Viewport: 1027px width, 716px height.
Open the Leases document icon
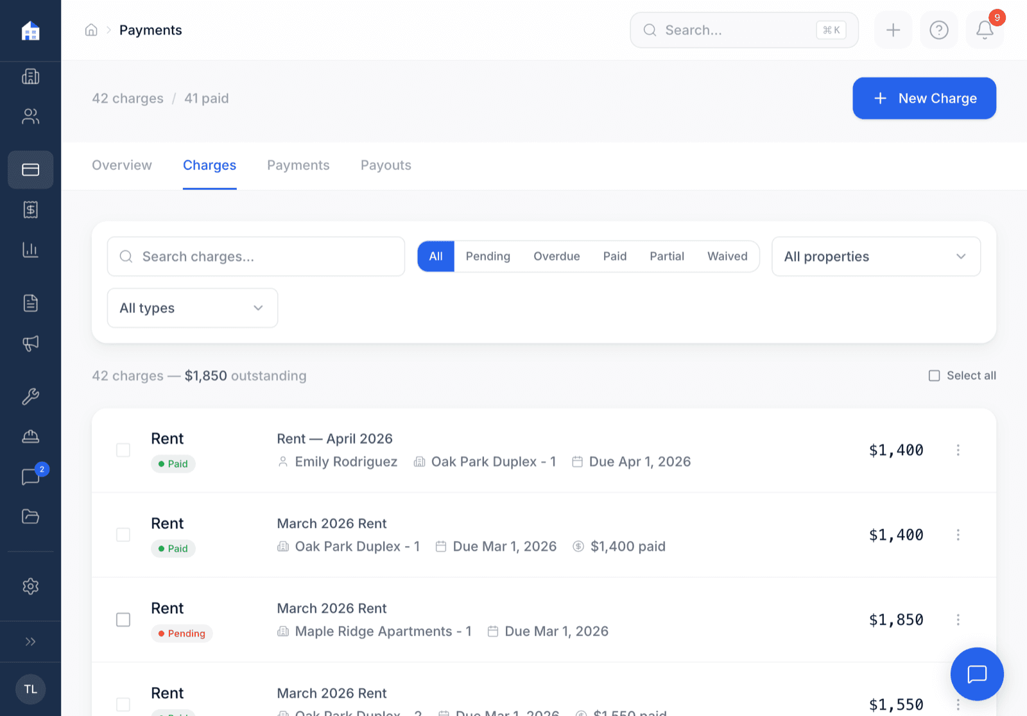[x=30, y=303]
